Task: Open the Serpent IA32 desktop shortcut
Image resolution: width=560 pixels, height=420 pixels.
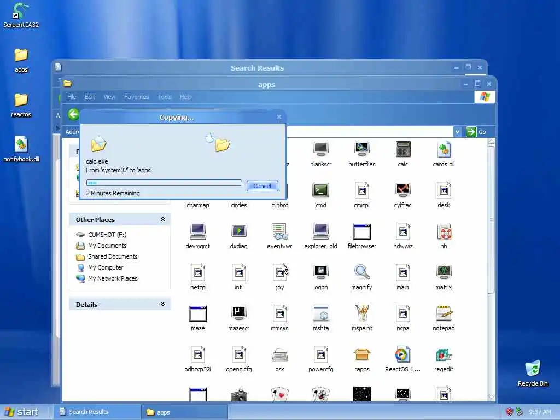Action: tap(21, 15)
